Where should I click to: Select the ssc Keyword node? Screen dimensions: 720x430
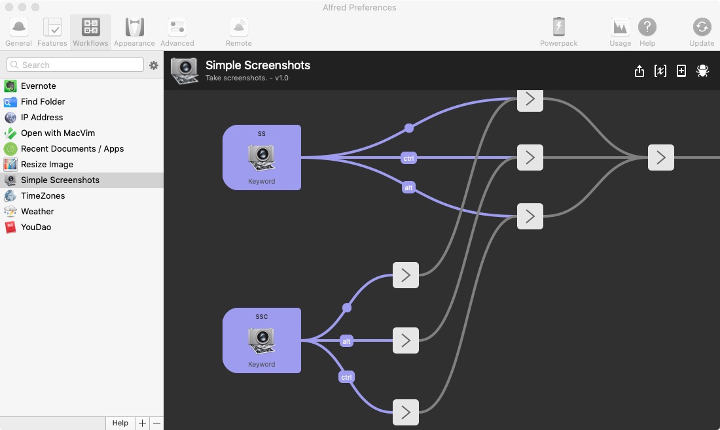point(262,340)
